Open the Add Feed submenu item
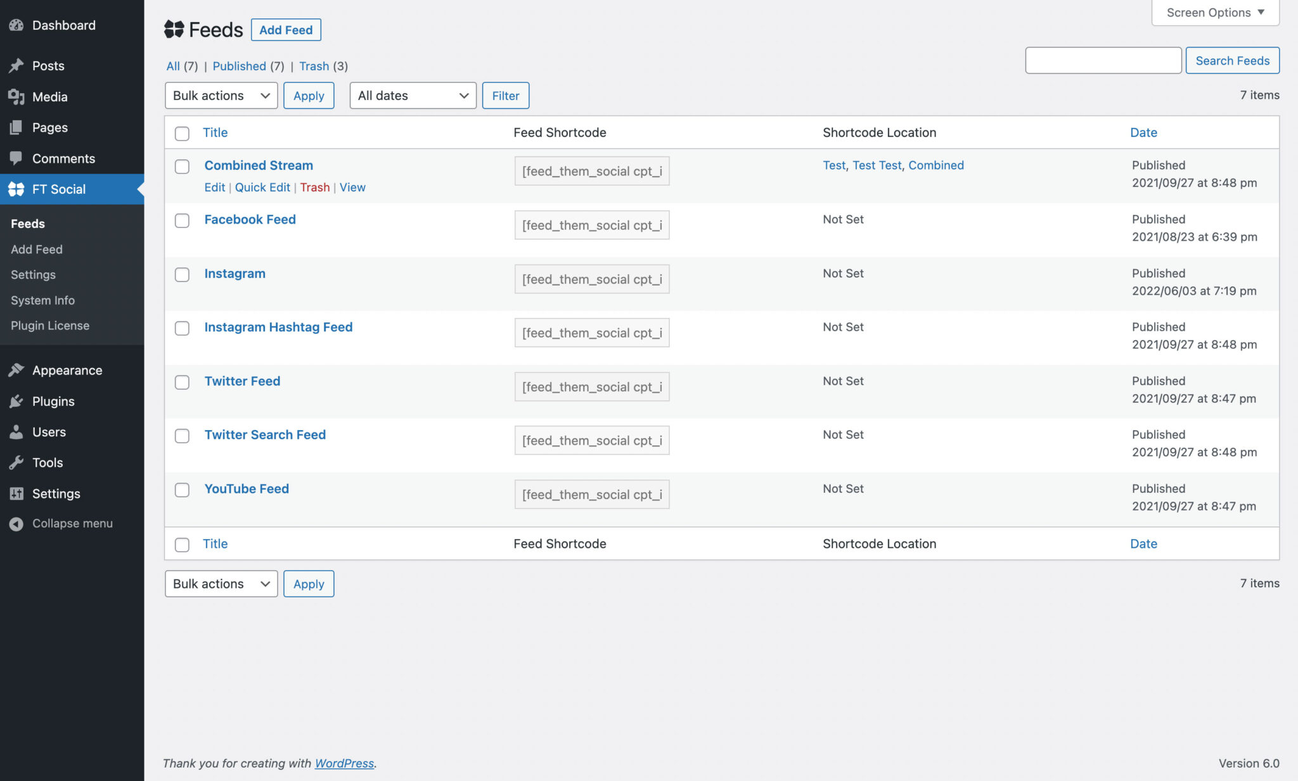The width and height of the screenshot is (1298, 781). tap(37, 250)
